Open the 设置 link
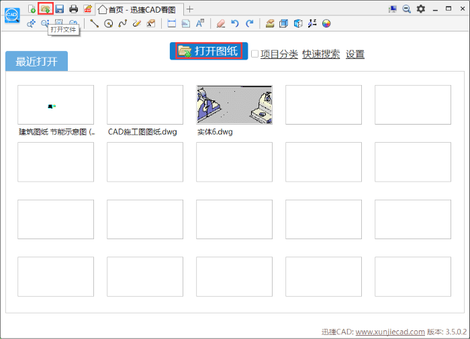 point(355,54)
